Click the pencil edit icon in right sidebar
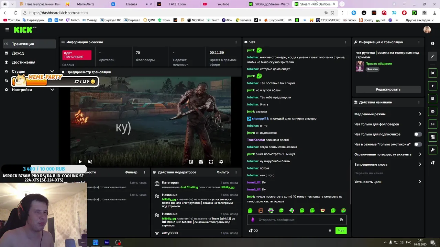 [432, 56]
